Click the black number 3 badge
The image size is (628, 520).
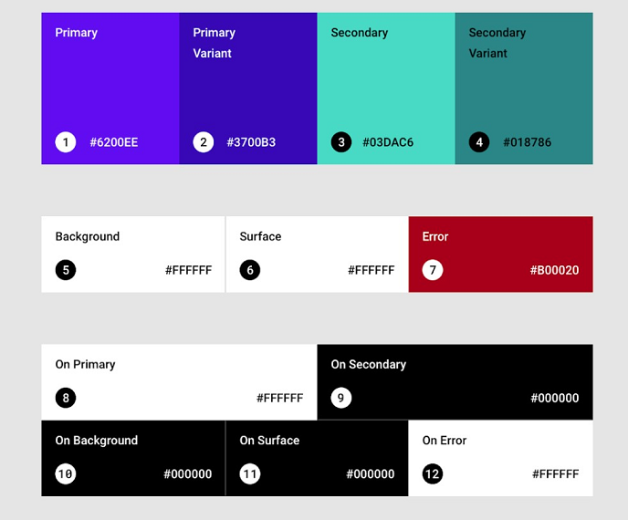point(341,142)
